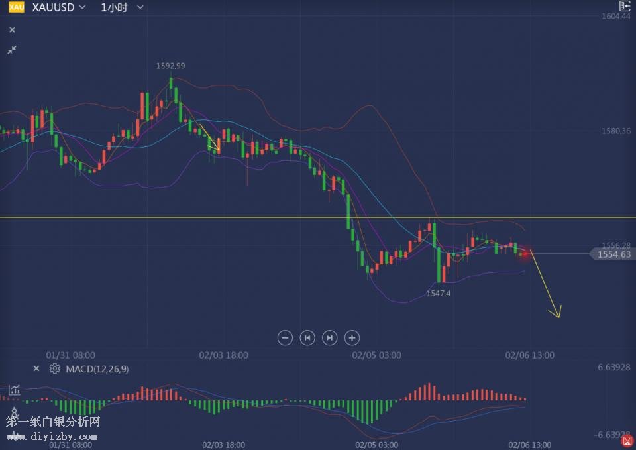
Task: Click the price scale panel icon at top right
Action: pos(624,6)
